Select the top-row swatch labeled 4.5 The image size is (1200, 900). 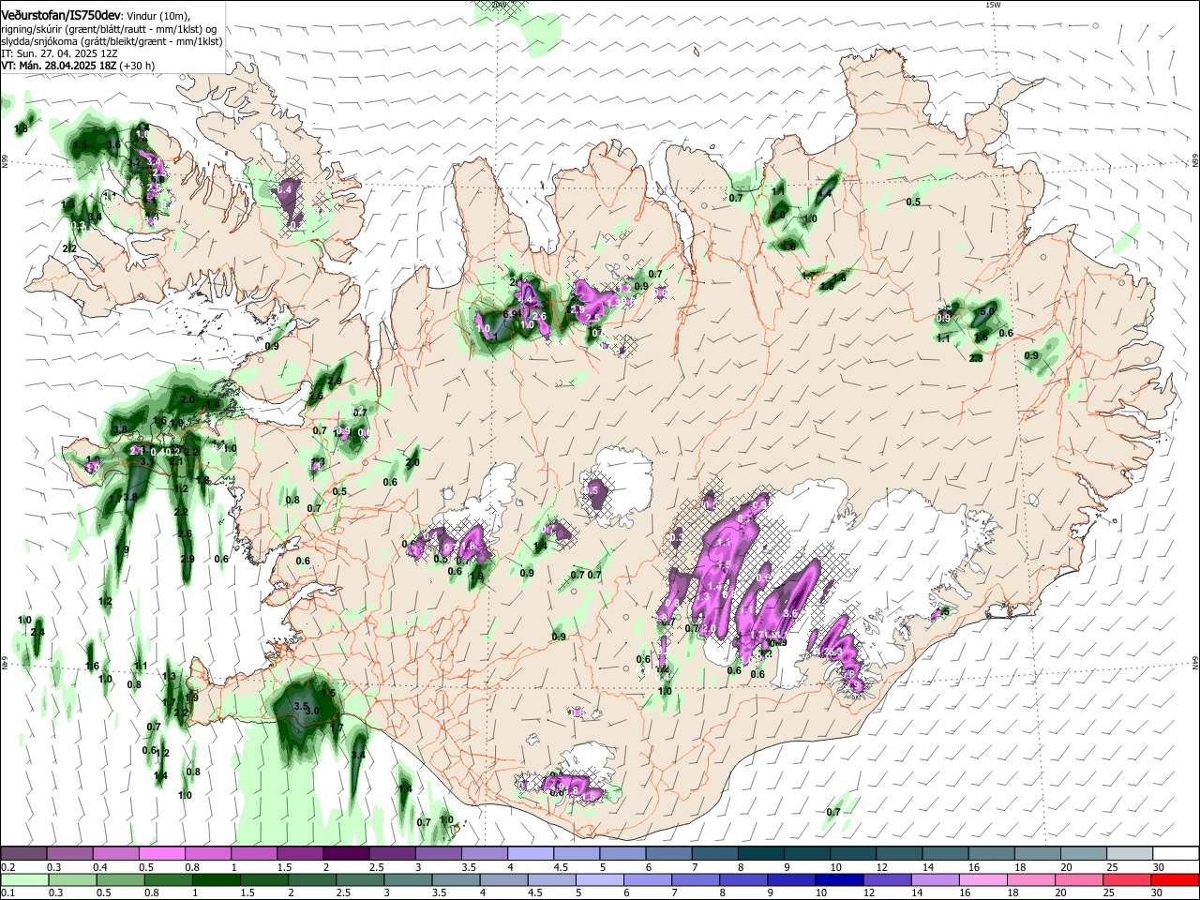pyautogui.click(x=576, y=853)
